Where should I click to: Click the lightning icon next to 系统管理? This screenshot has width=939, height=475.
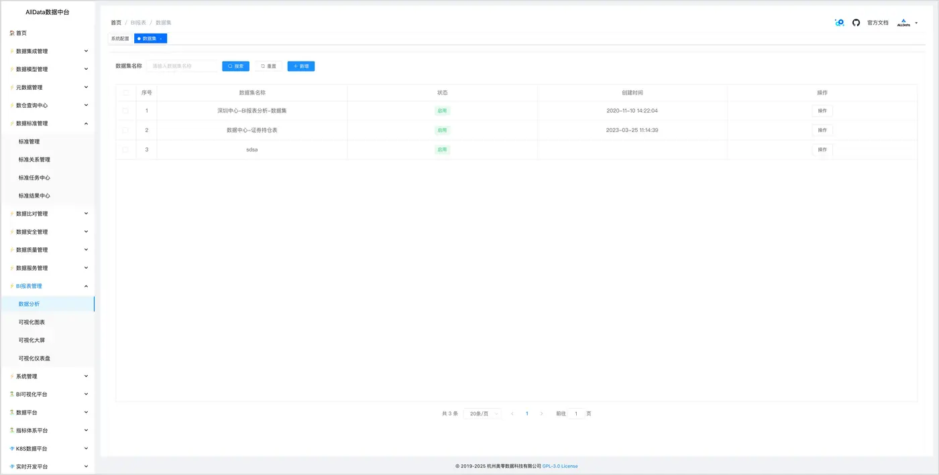point(12,377)
